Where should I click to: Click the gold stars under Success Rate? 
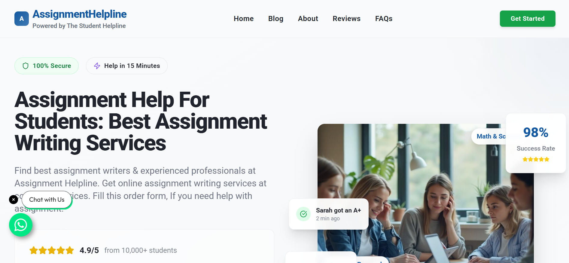pyautogui.click(x=536, y=159)
